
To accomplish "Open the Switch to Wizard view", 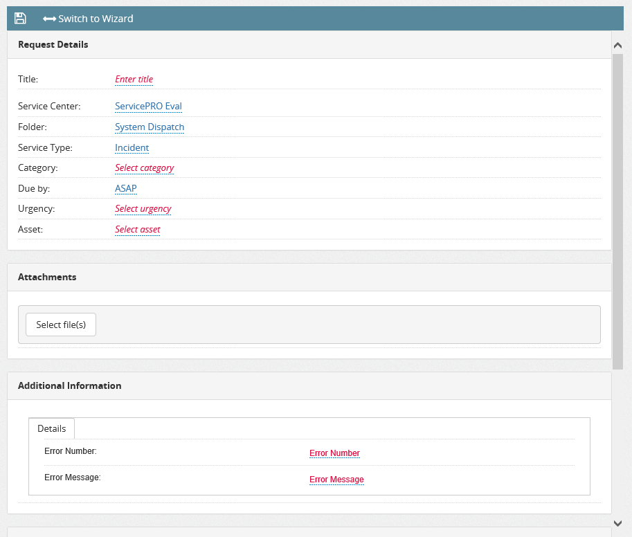I will pyautogui.click(x=93, y=19).
